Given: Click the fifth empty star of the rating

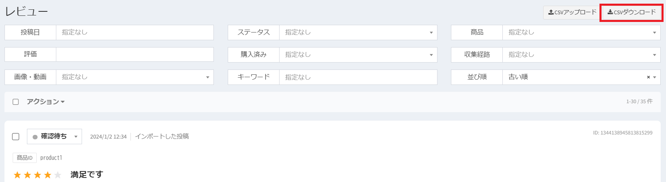Looking at the screenshot, I should 58,175.
